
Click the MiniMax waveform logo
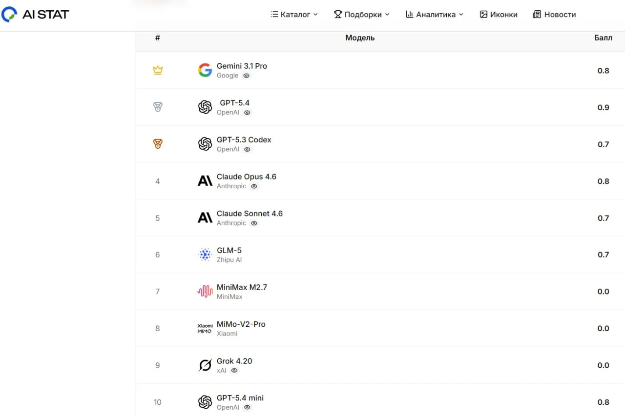[x=205, y=292]
